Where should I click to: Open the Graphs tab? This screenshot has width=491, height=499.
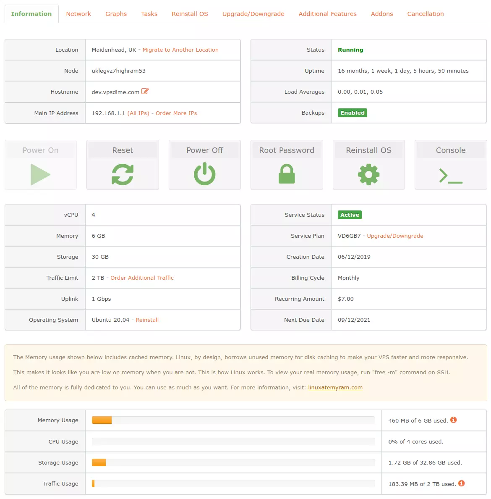[116, 13]
